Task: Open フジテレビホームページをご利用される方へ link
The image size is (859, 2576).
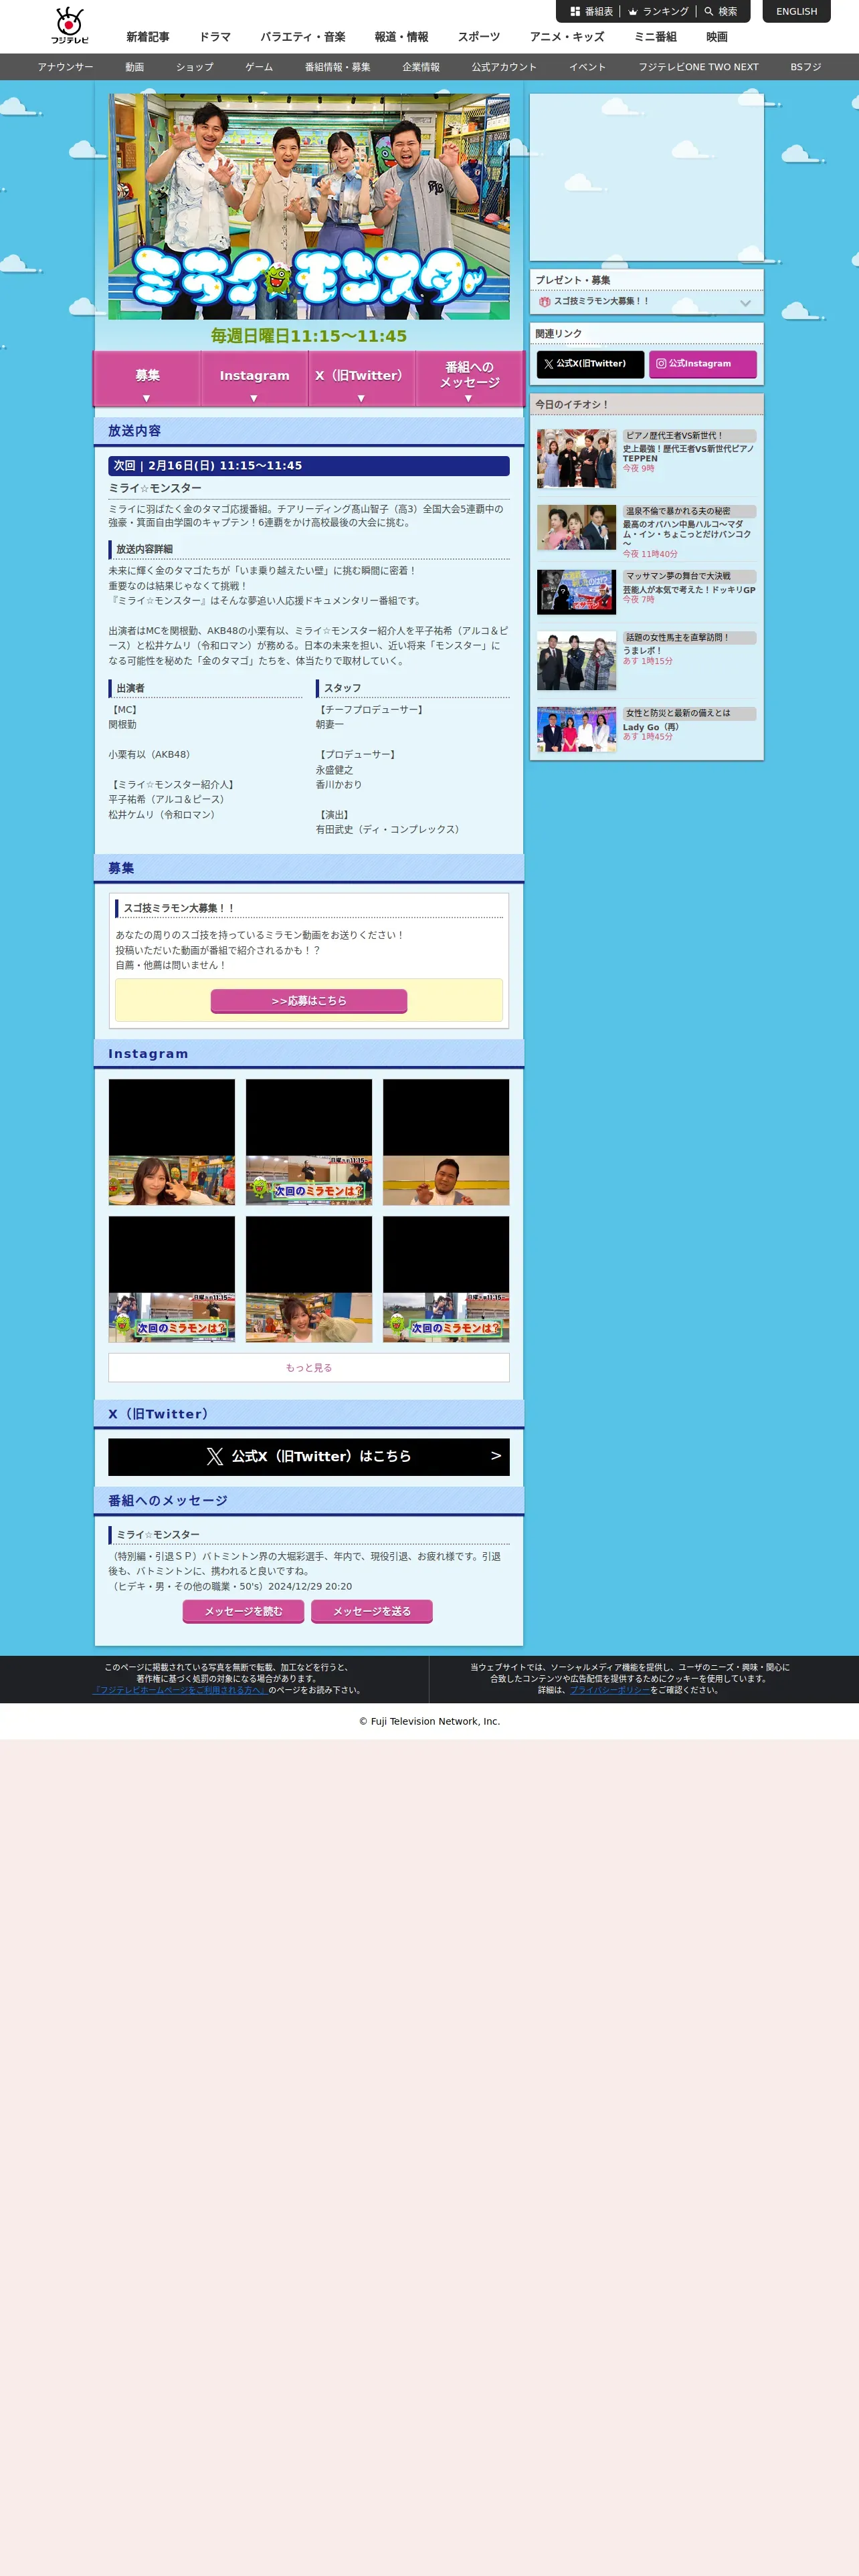Action: coord(180,1691)
